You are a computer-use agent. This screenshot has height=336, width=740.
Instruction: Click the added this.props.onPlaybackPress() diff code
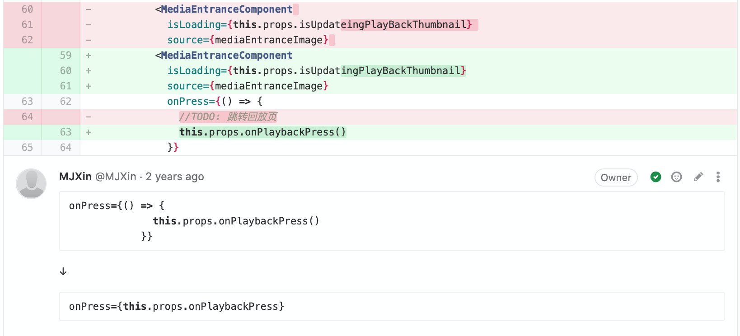262,132
